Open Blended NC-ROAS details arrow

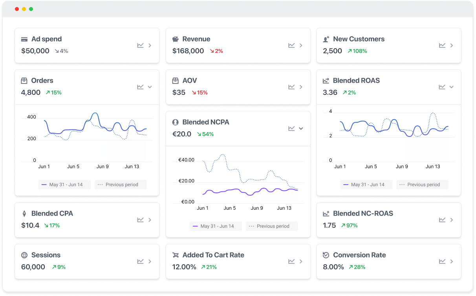tap(452, 220)
